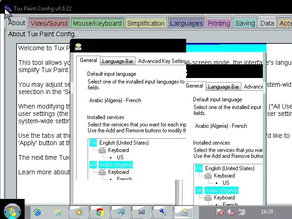This screenshot has width=292, height=219.
Task: Click the muted volume tray icon
Action: (x=231, y=212)
